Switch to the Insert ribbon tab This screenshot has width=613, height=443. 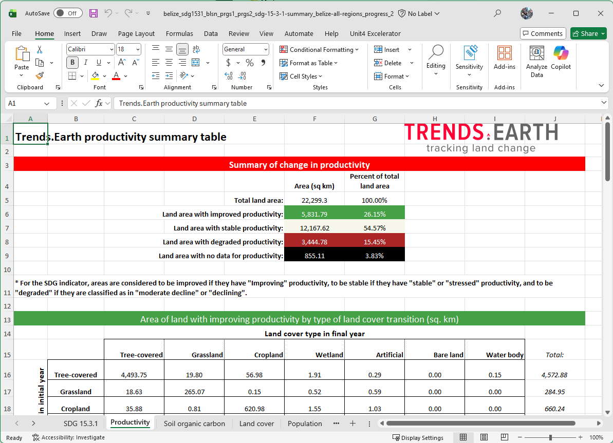tap(72, 33)
